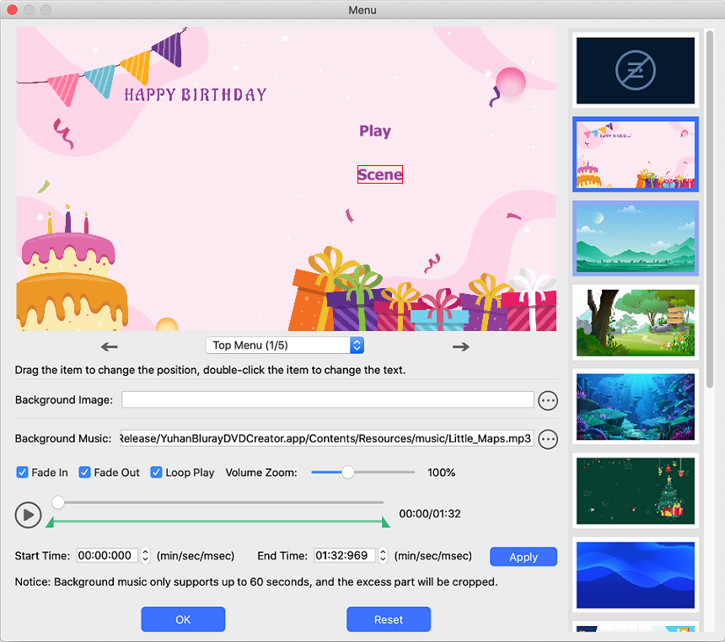Viewport: 725px width, 642px height.
Task: Click the Volume Zoom slider handle
Action: point(347,473)
